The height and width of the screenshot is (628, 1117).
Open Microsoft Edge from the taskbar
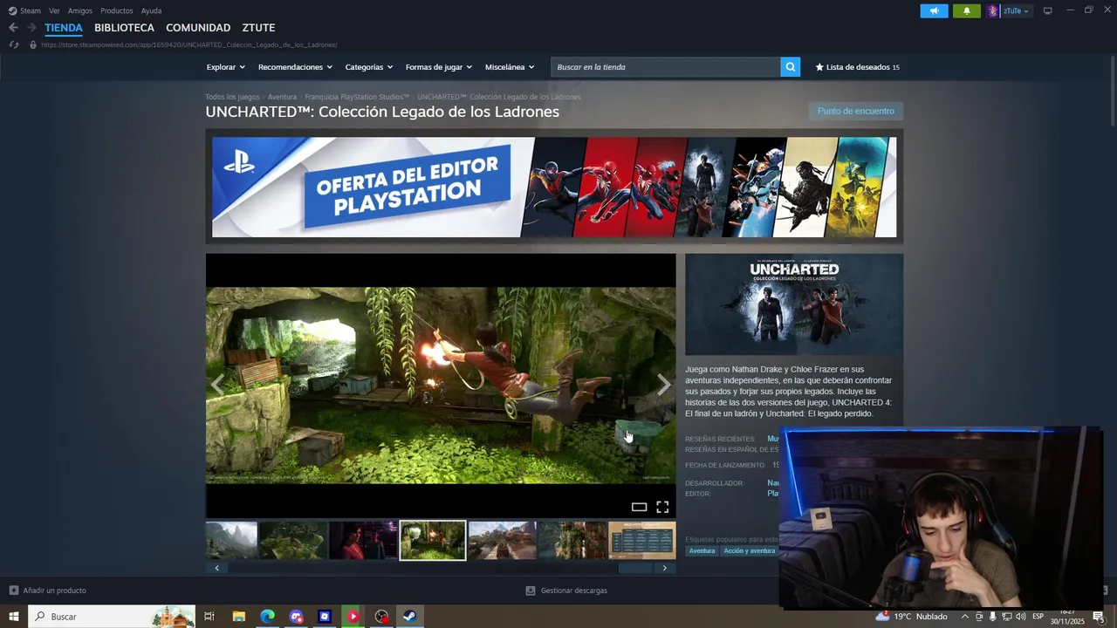267,617
